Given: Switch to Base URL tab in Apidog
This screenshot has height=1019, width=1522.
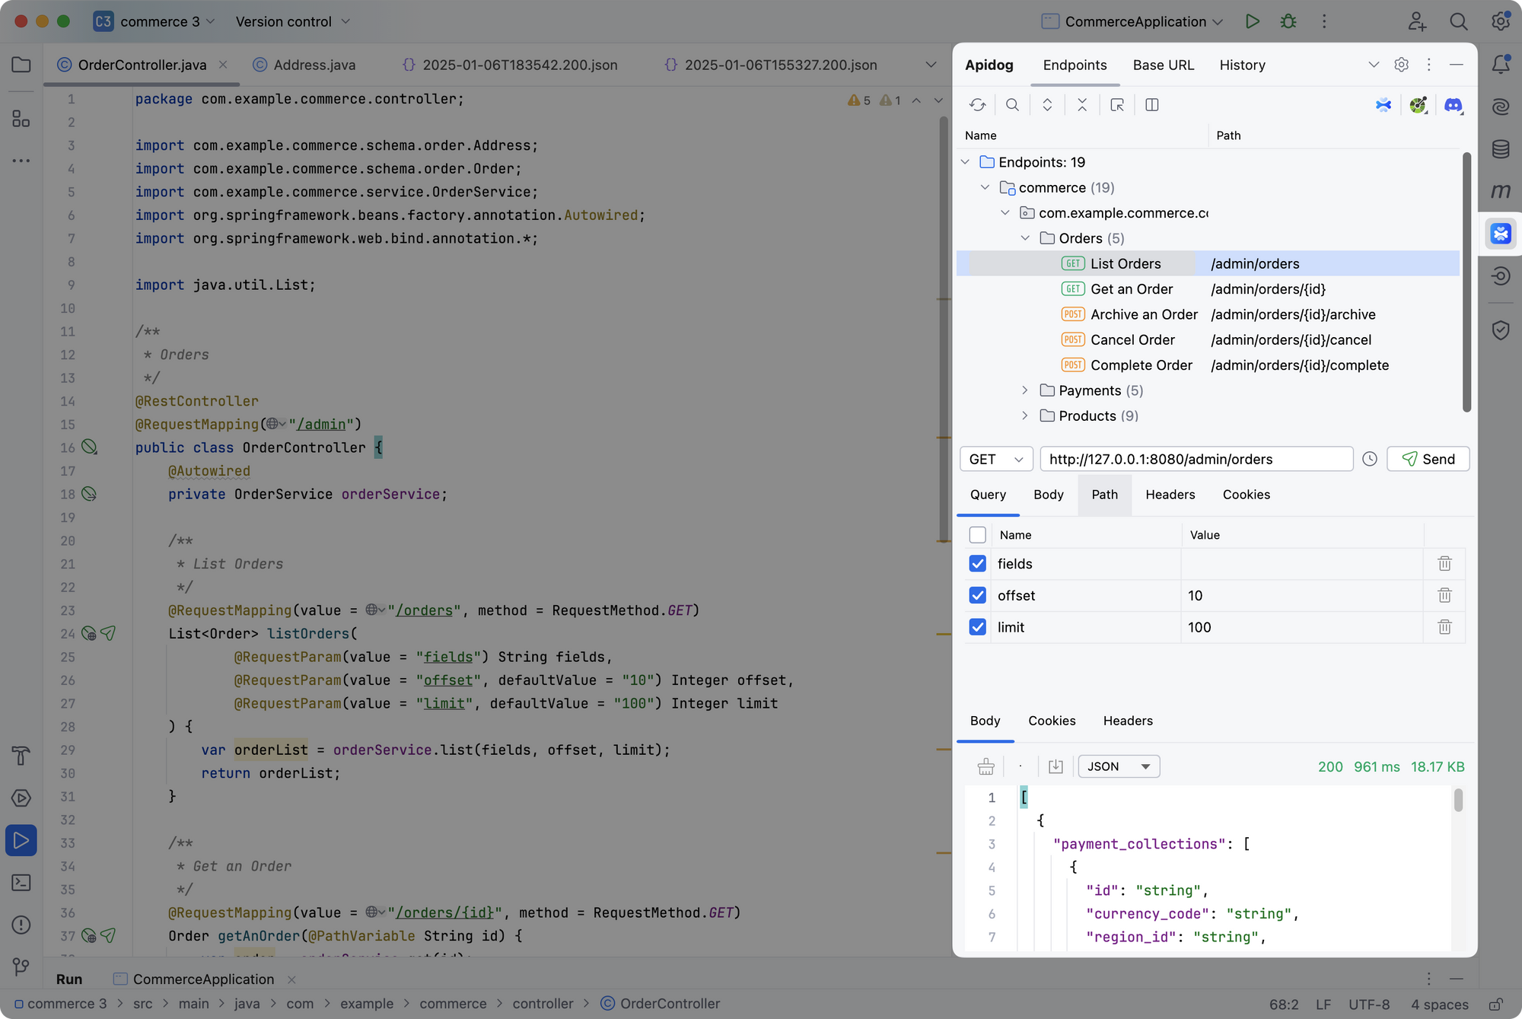Looking at the screenshot, I should click(1164, 65).
